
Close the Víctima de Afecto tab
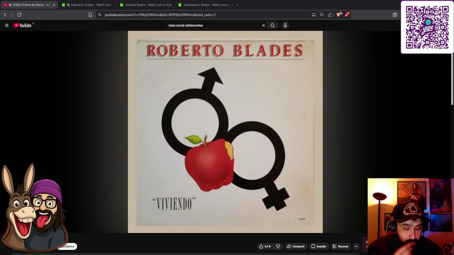(x=54, y=5)
